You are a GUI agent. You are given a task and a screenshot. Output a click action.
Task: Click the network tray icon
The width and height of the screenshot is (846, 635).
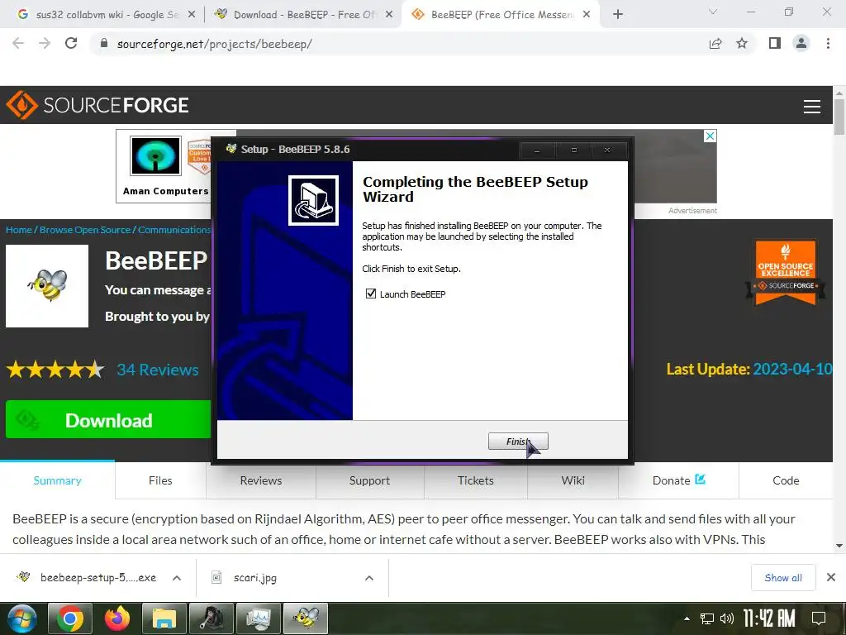click(x=707, y=618)
